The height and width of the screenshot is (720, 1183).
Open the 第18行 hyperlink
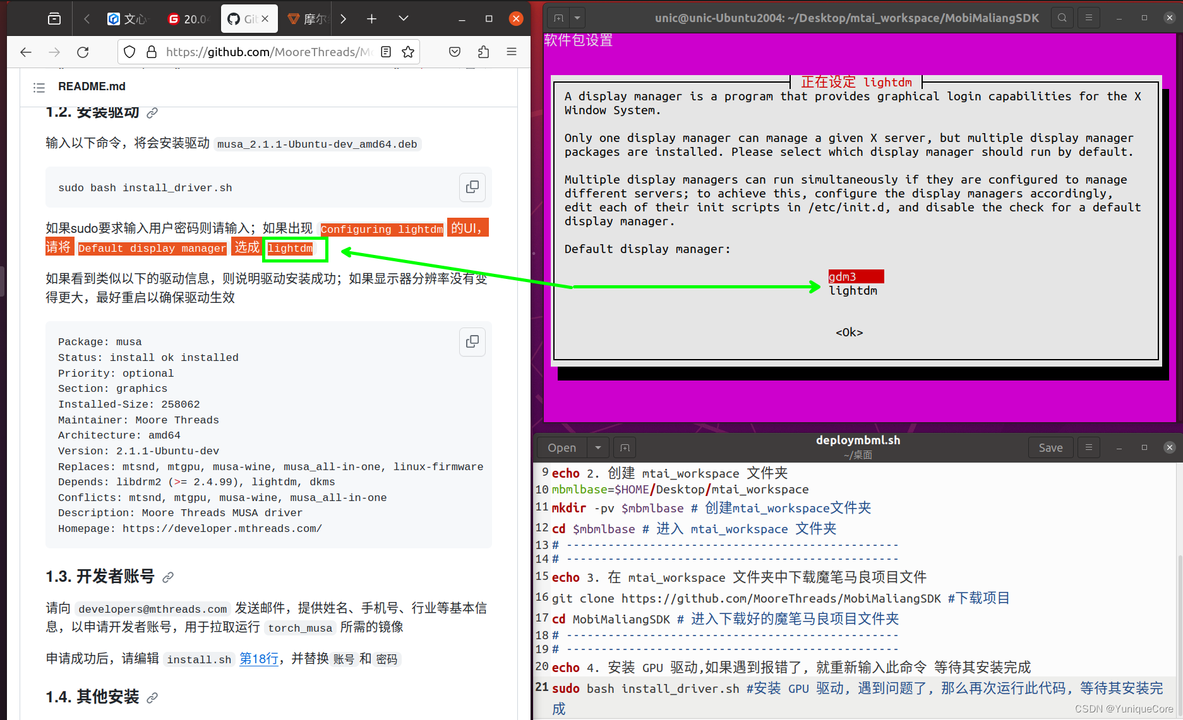(x=259, y=659)
